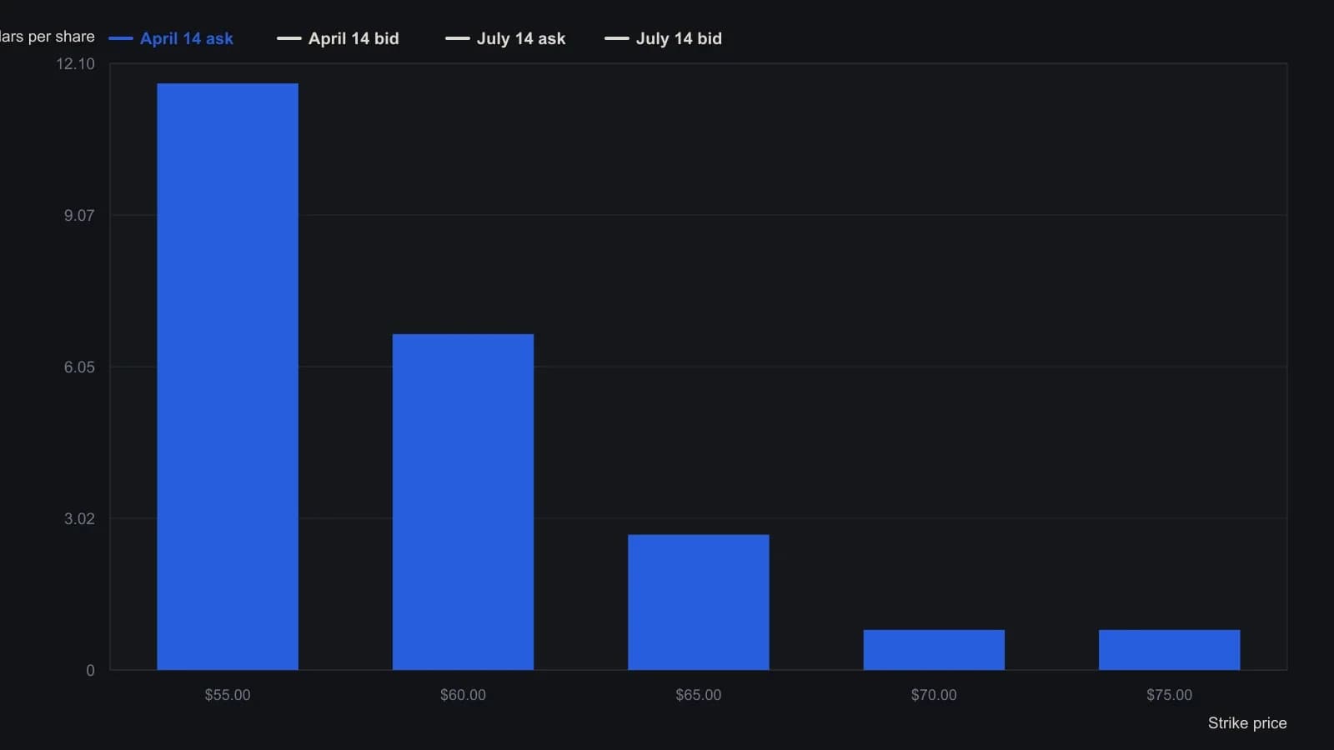Image resolution: width=1334 pixels, height=750 pixels.
Task: Toggle the April 14 ask legend series
Action: pos(171,38)
